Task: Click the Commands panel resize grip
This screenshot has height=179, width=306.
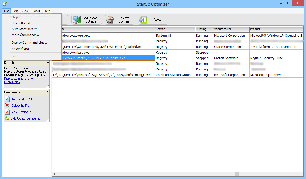Action: pos(48,121)
